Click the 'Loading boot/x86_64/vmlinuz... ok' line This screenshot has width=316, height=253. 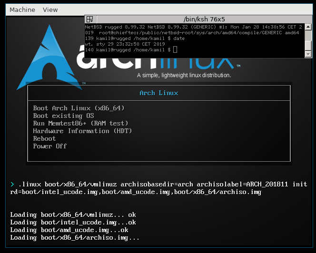tap(73, 215)
